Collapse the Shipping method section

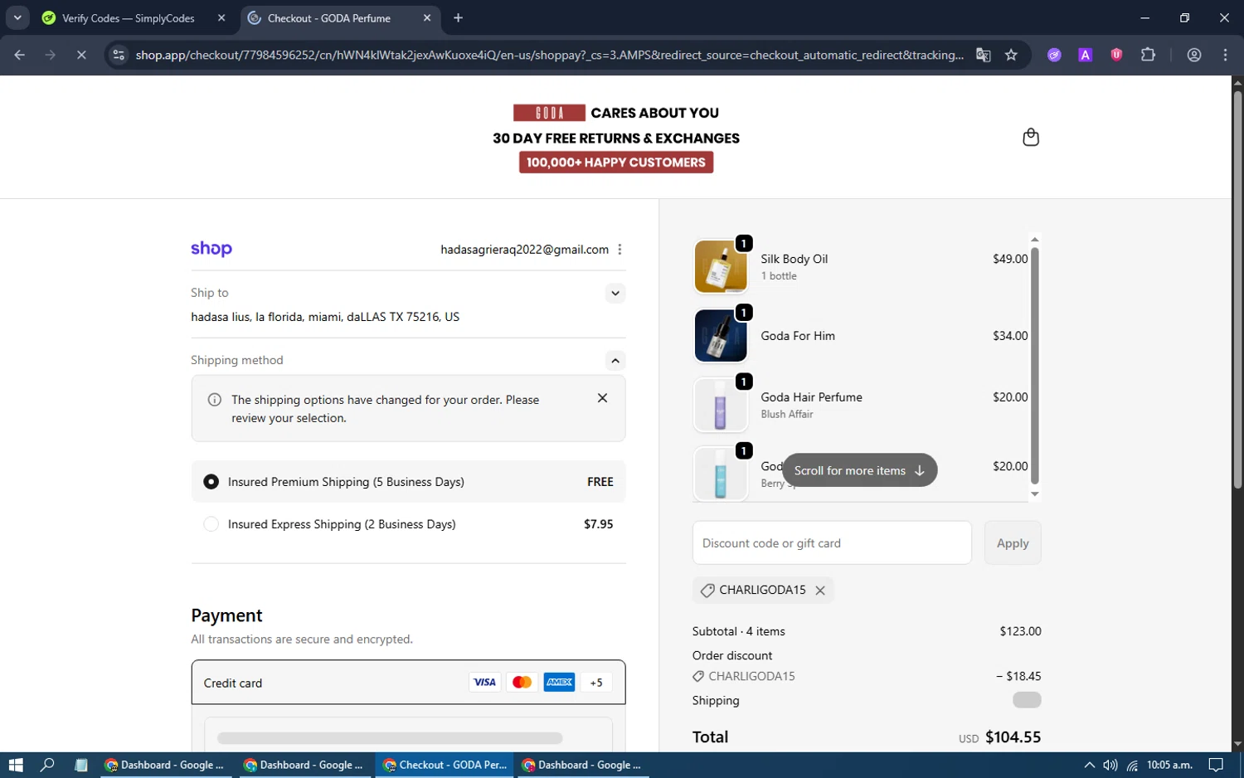tap(615, 360)
